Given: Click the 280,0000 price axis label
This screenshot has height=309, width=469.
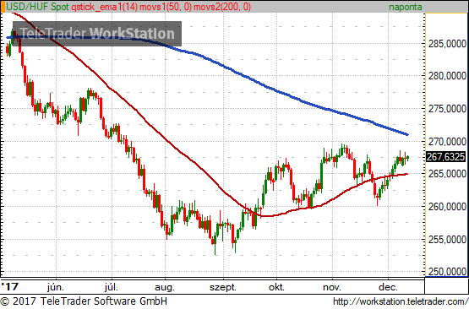Looking at the screenshot, I should [x=448, y=76].
